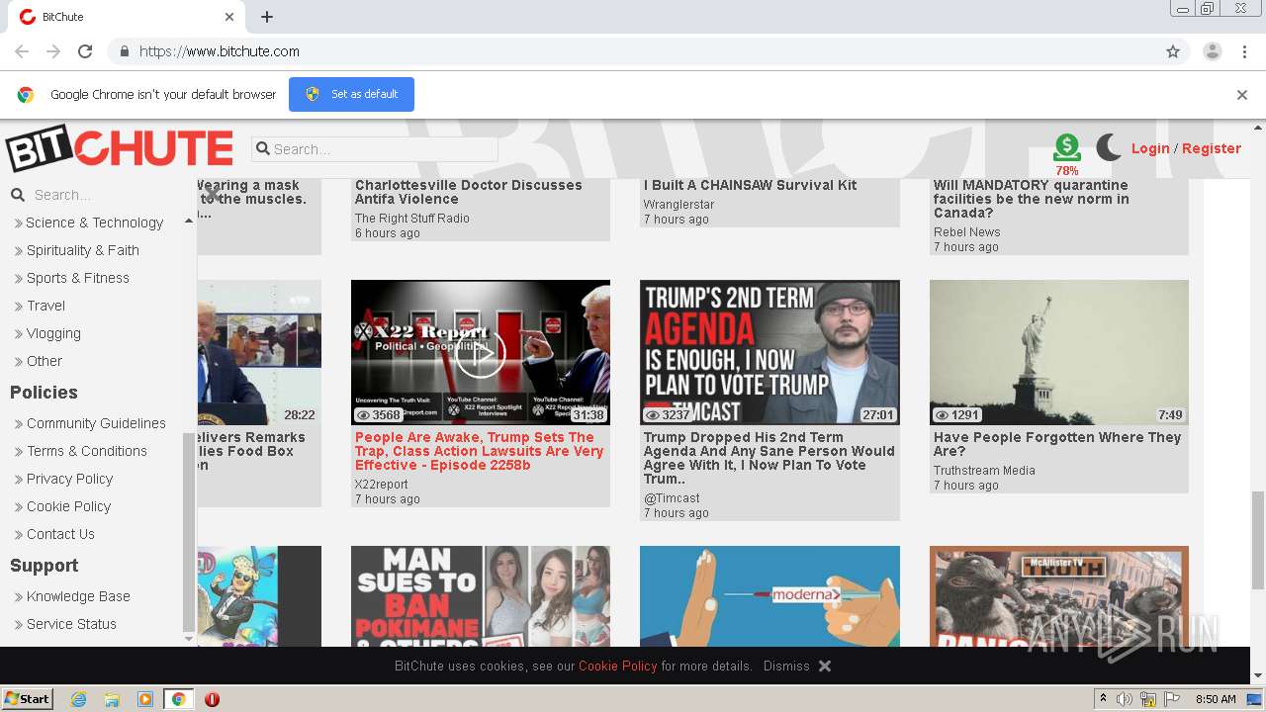Open a new browser tab
The image size is (1266, 712).
click(x=267, y=17)
